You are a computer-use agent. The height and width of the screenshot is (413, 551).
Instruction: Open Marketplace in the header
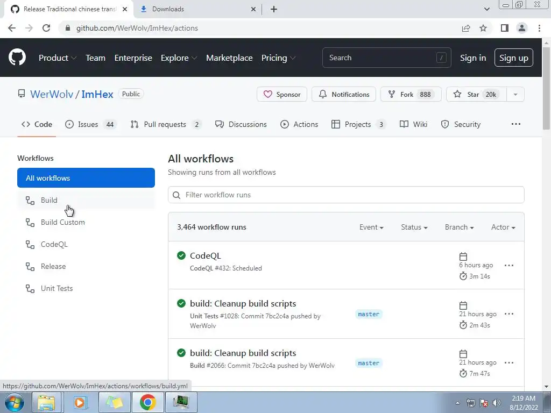click(x=229, y=58)
